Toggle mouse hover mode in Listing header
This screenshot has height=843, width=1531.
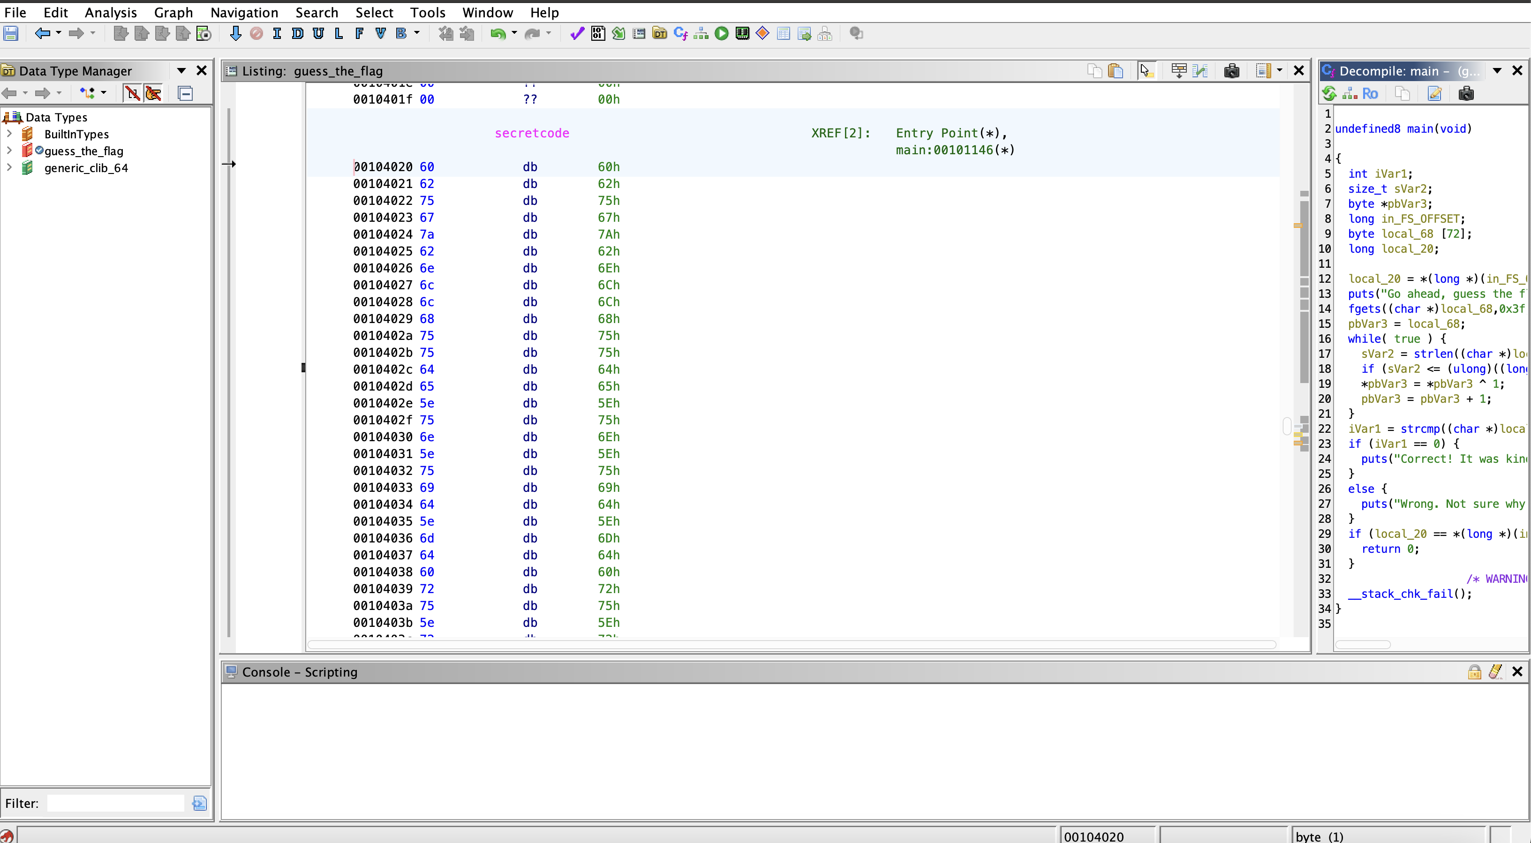pyautogui.click(x=1146, y=71)
